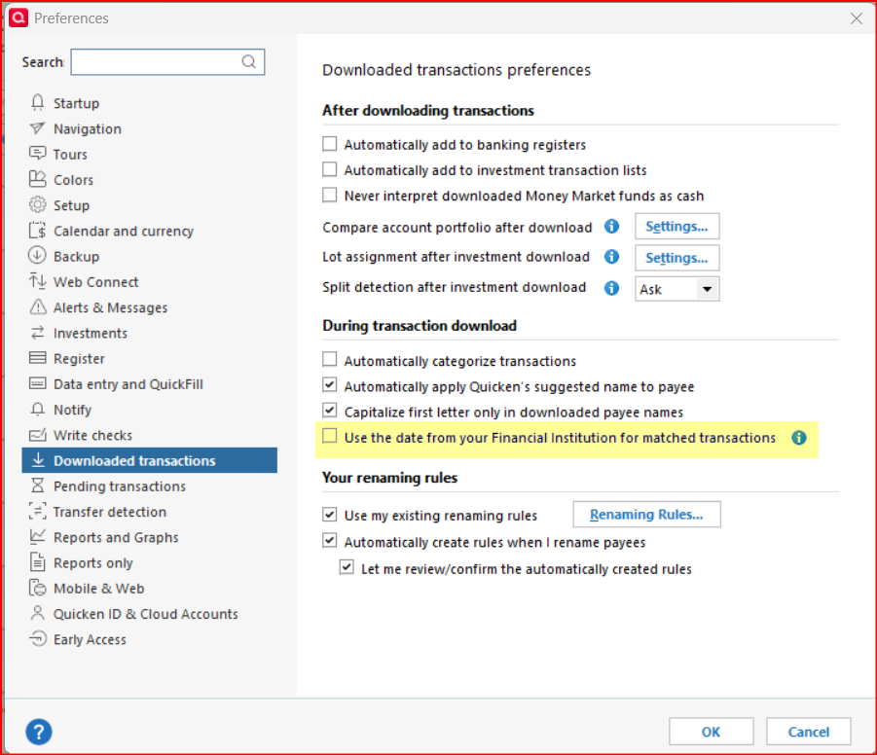This screenshot has width=877, height=755.
Task: Click the Transfer detection icon
Action: [x=37, y=511]
